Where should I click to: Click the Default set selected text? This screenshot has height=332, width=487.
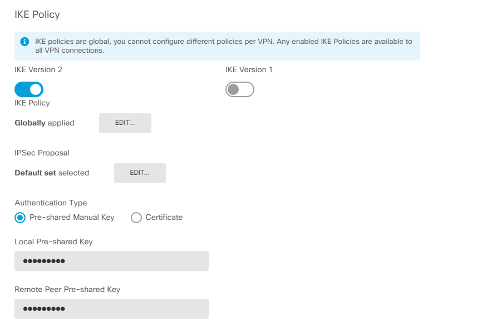coord(52,173)
